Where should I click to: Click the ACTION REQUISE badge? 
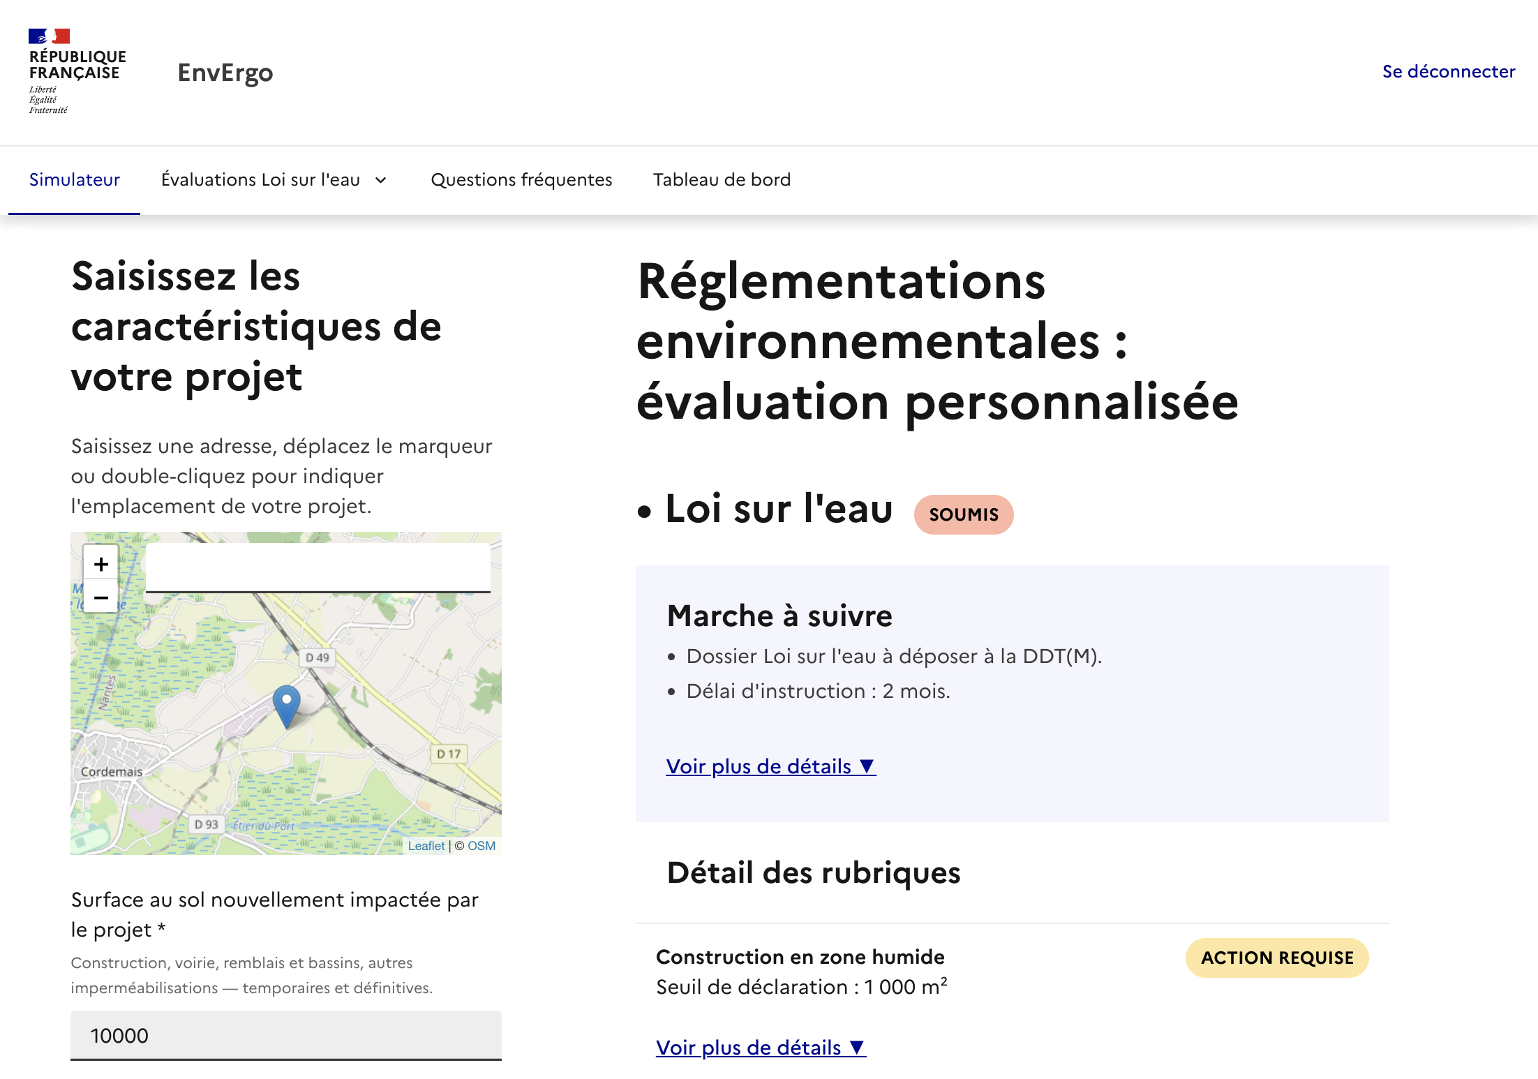click(x=1277, y=958)
